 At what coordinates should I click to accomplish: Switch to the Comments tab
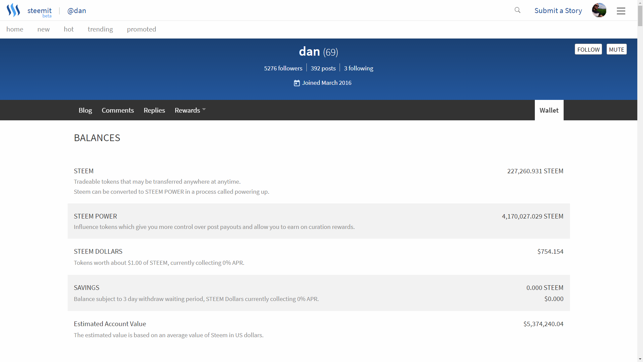[x=118, y=110]
